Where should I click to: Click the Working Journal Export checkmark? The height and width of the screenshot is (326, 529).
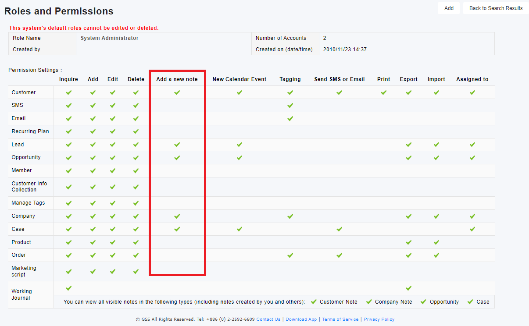pyautogui.click(x=408, y=288)
